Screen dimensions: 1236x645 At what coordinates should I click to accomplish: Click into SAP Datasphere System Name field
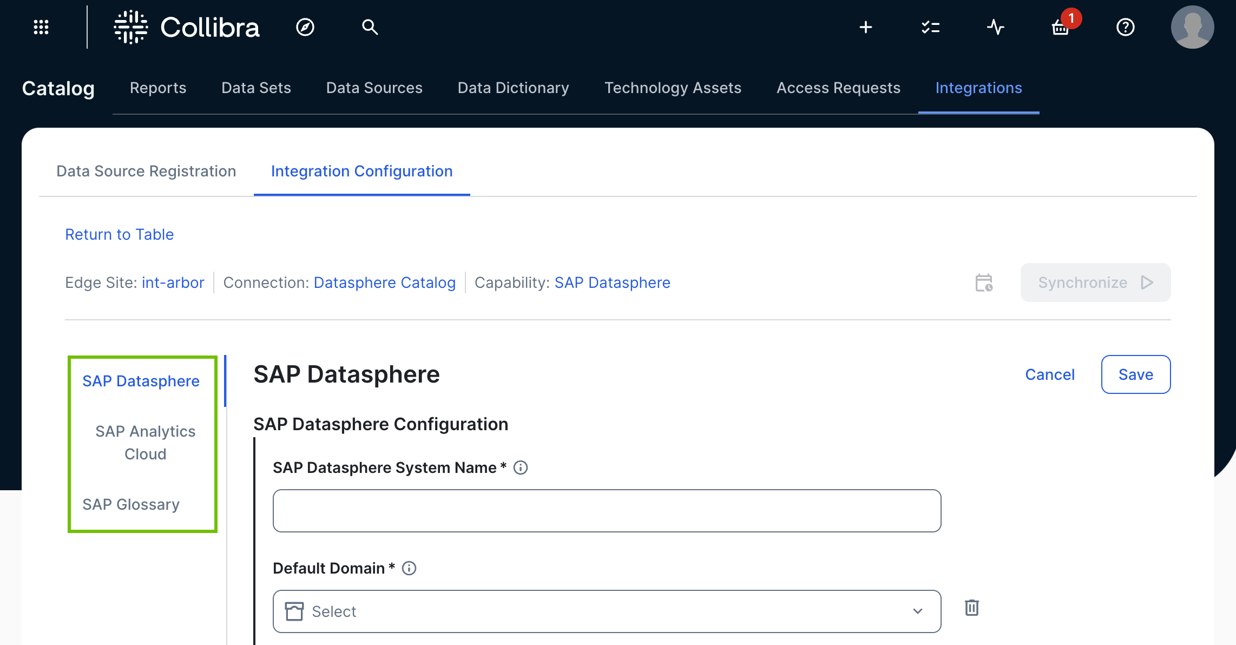click(606, 511)
